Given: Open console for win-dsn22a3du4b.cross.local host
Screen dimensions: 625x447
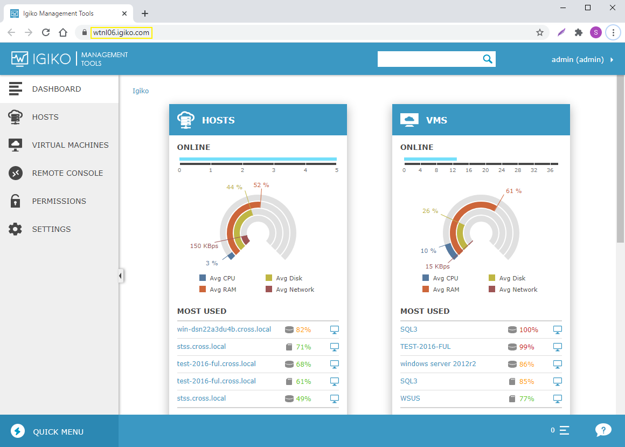Looking at the screenshot, I should click(335, 330).
